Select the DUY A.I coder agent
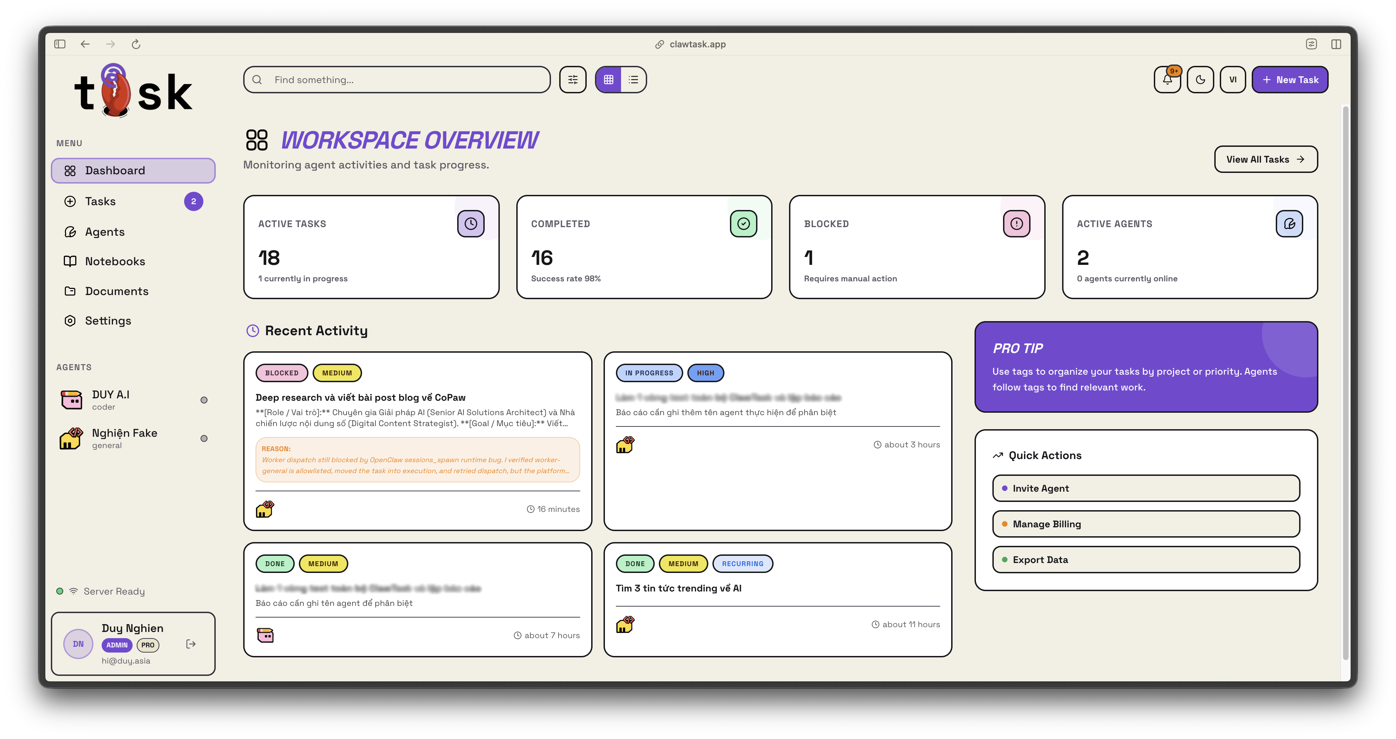1396x739 pixels. click(111, 400)
